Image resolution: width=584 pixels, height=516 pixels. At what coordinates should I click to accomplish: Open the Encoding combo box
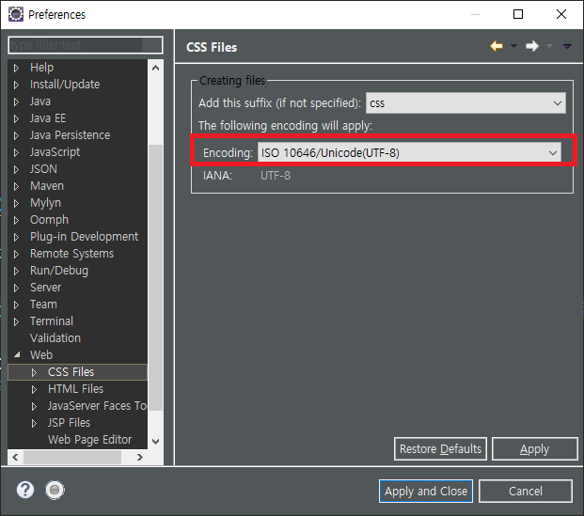(409, 152)
